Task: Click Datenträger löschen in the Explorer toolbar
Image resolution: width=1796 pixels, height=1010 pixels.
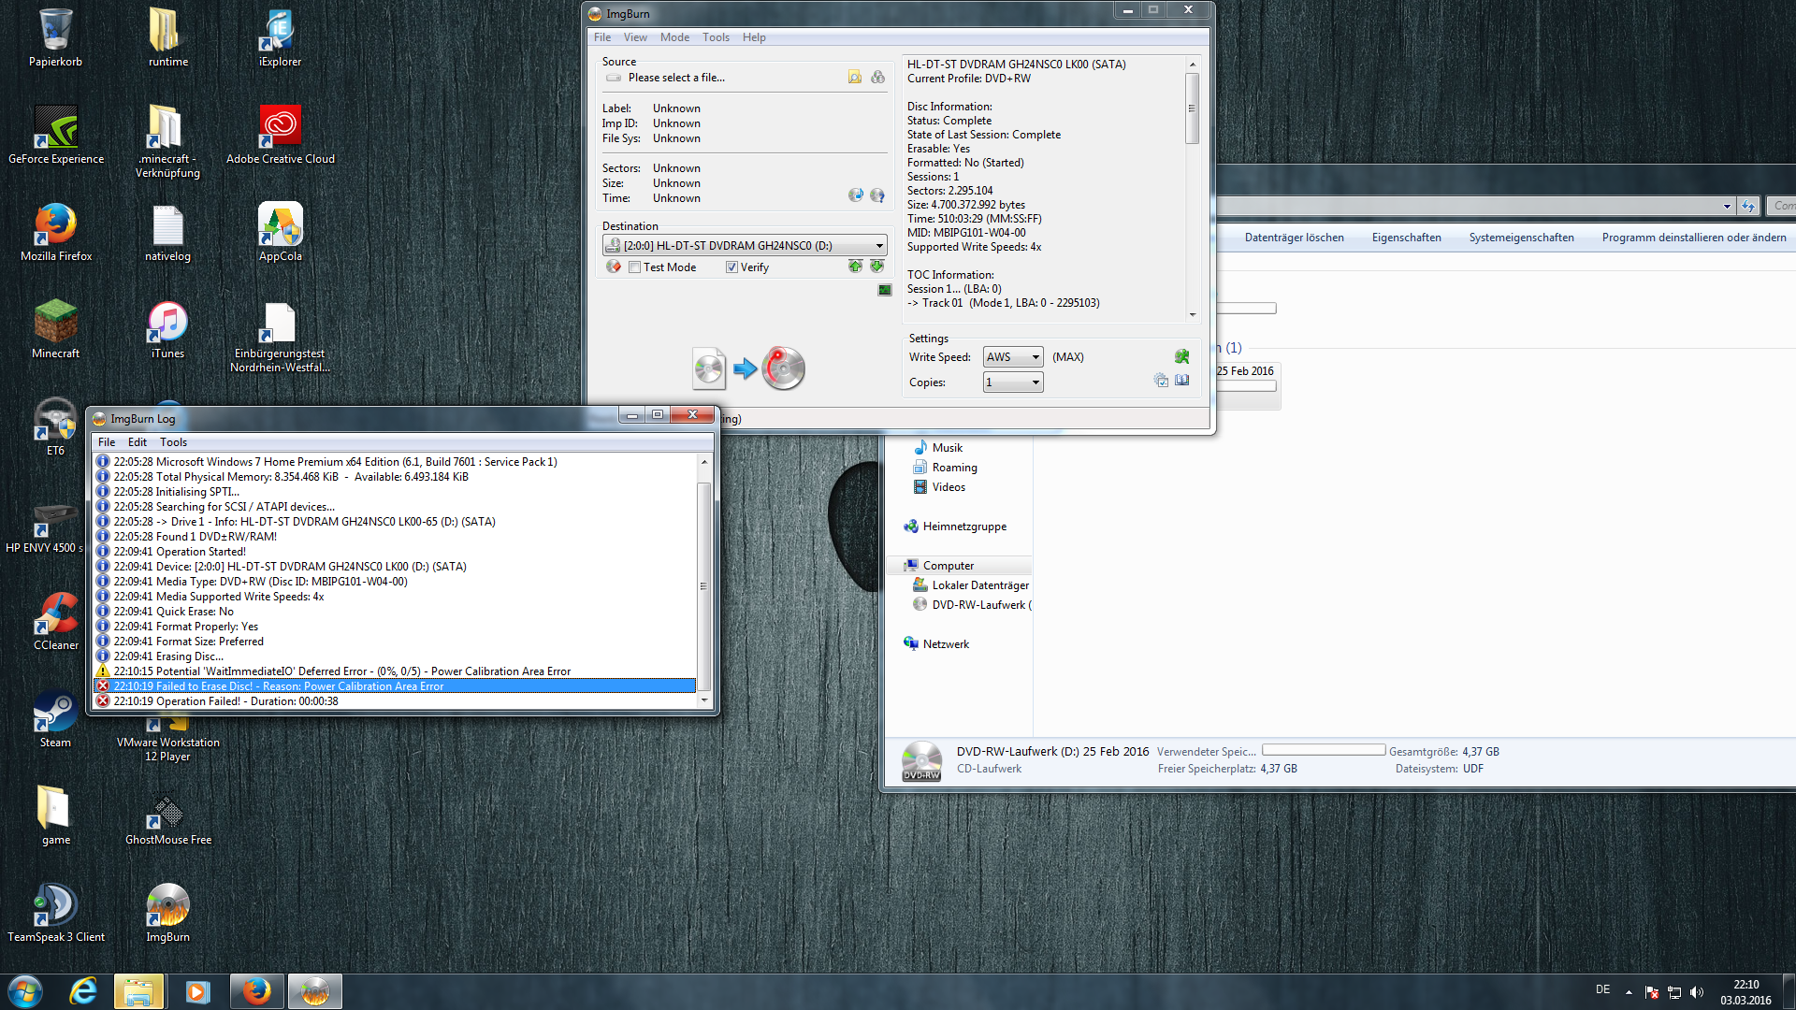Action: tap(1294, 238)
